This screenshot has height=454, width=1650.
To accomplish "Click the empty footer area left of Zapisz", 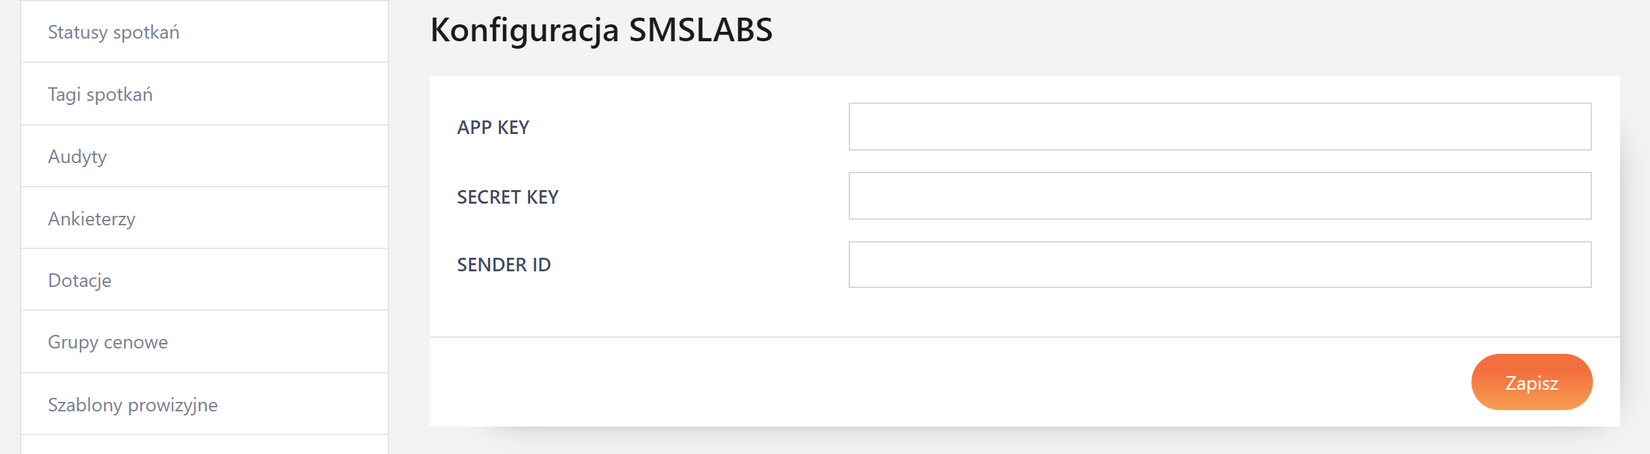I will (949, 382).
